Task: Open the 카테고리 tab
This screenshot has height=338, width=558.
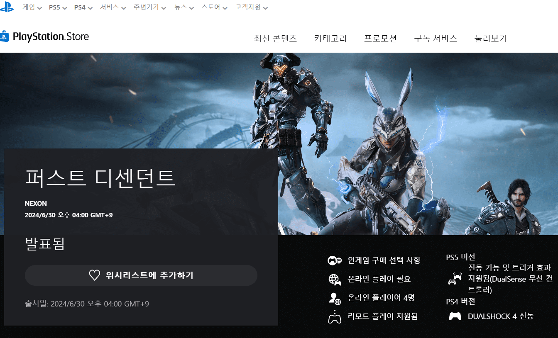Action: coord(330,39)
